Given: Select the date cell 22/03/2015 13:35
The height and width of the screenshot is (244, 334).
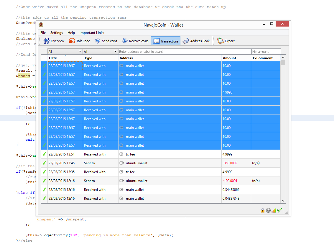Looking at the screenshot, I should [65, 172].
